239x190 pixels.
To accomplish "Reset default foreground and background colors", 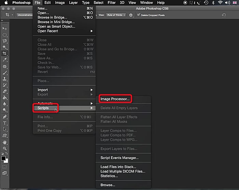I will point(2,153).
